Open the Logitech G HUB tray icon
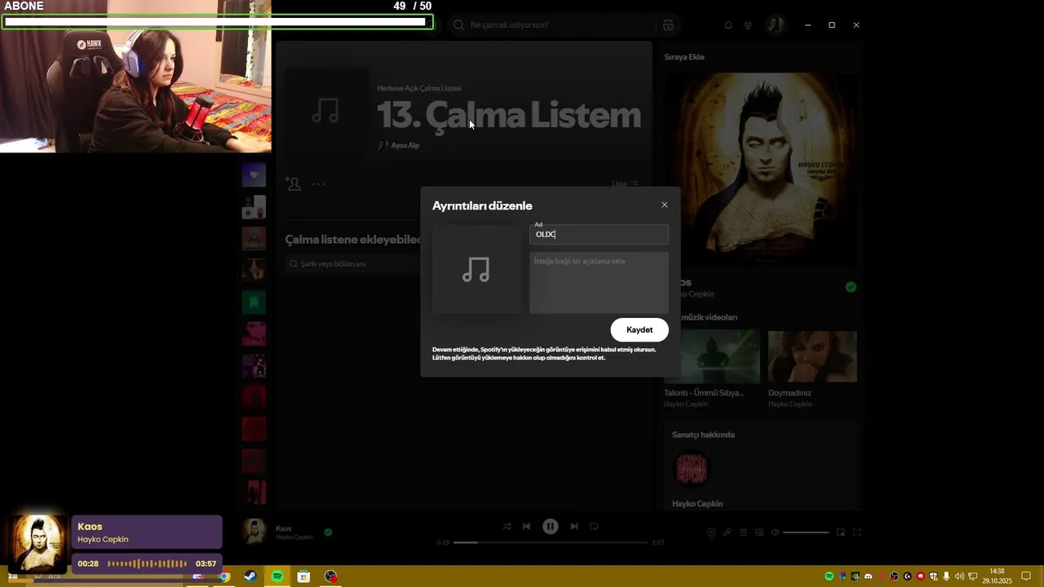This screenshot has height=587, width=1044. 907,576
